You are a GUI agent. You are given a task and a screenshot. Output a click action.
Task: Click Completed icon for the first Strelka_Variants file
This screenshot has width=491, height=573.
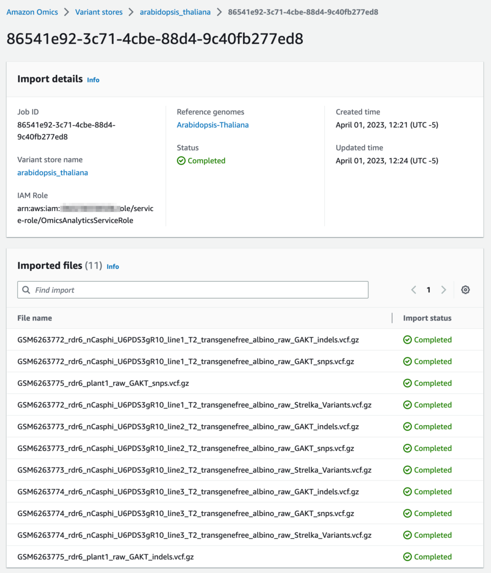pos(407,405)
